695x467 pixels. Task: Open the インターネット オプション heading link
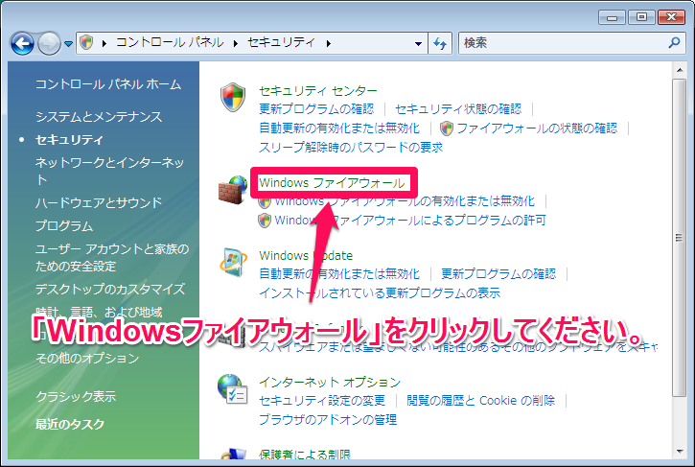click(x=330, y=383)
